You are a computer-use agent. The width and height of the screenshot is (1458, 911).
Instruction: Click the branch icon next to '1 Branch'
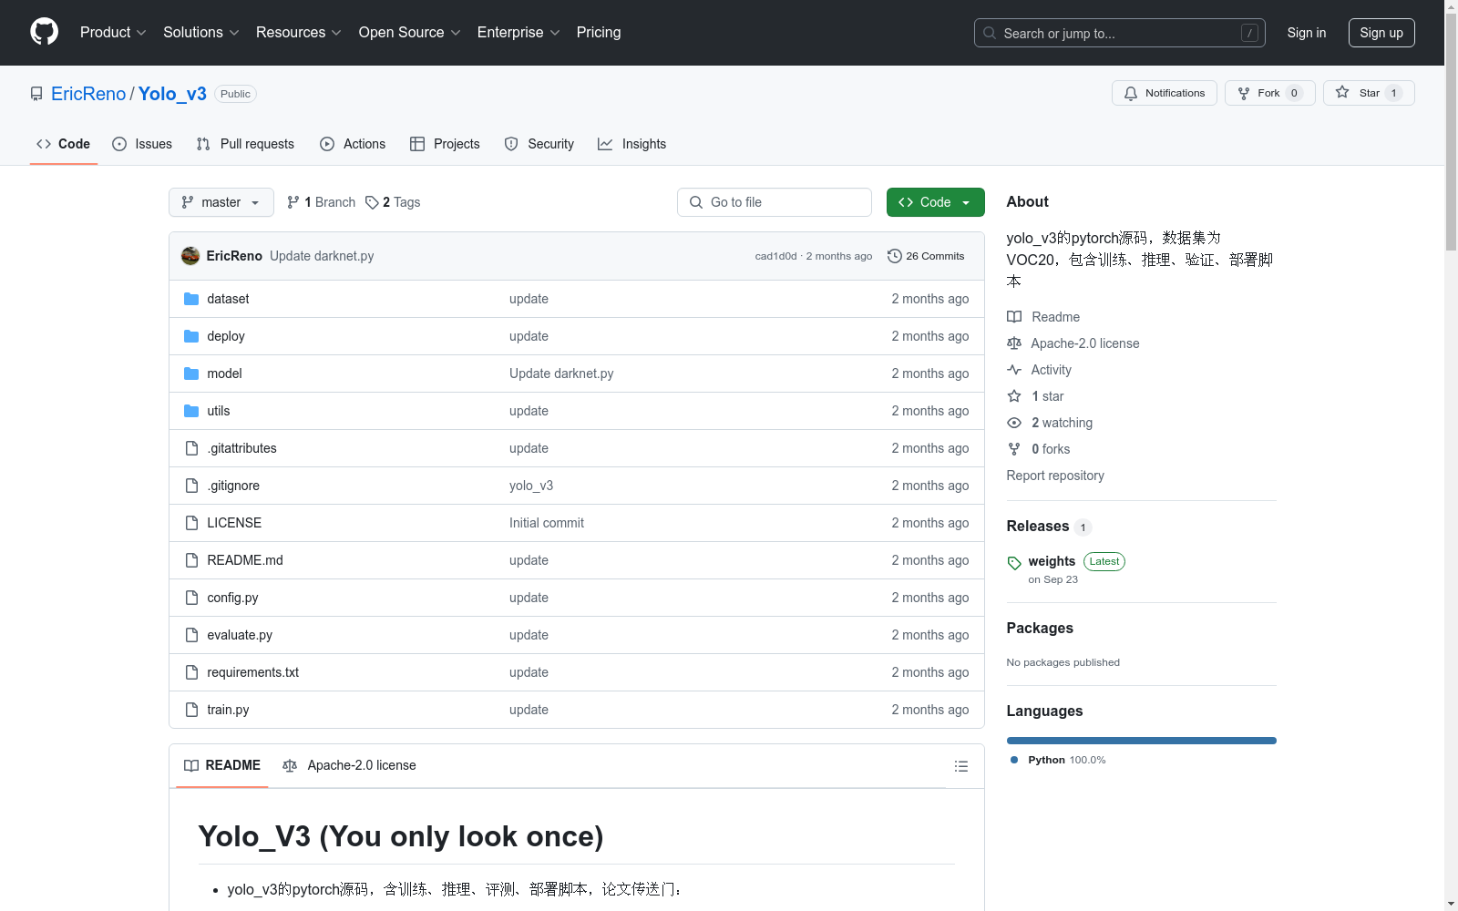(x=293, y=202)
